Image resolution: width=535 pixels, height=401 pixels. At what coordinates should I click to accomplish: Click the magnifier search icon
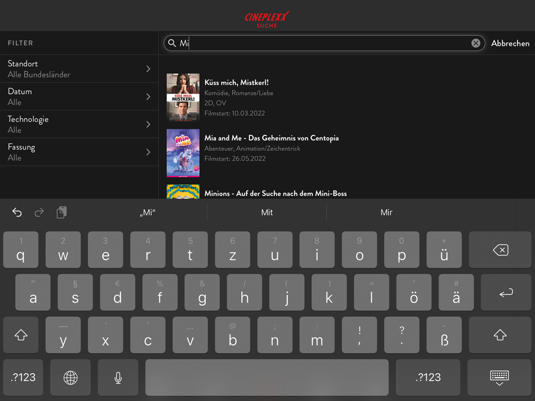(172, 43)
